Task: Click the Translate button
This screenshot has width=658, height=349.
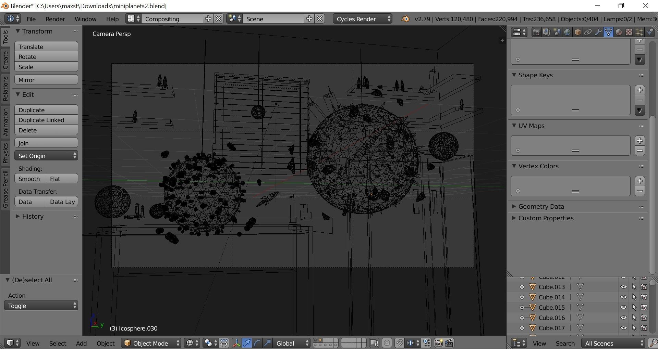Action: [46, 47]
